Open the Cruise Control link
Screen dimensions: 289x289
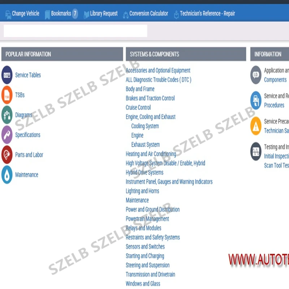pyautogui.click(x=138, y=107)
